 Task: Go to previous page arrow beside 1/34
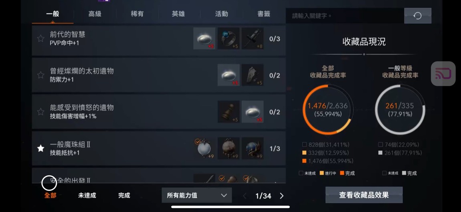[x=245, y=196]
